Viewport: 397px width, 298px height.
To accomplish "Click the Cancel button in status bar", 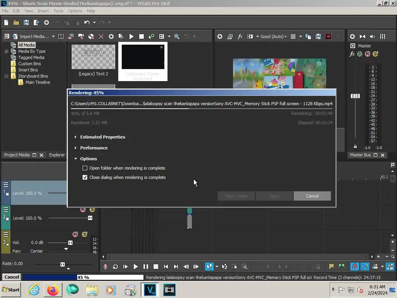I will pos(12,277).
